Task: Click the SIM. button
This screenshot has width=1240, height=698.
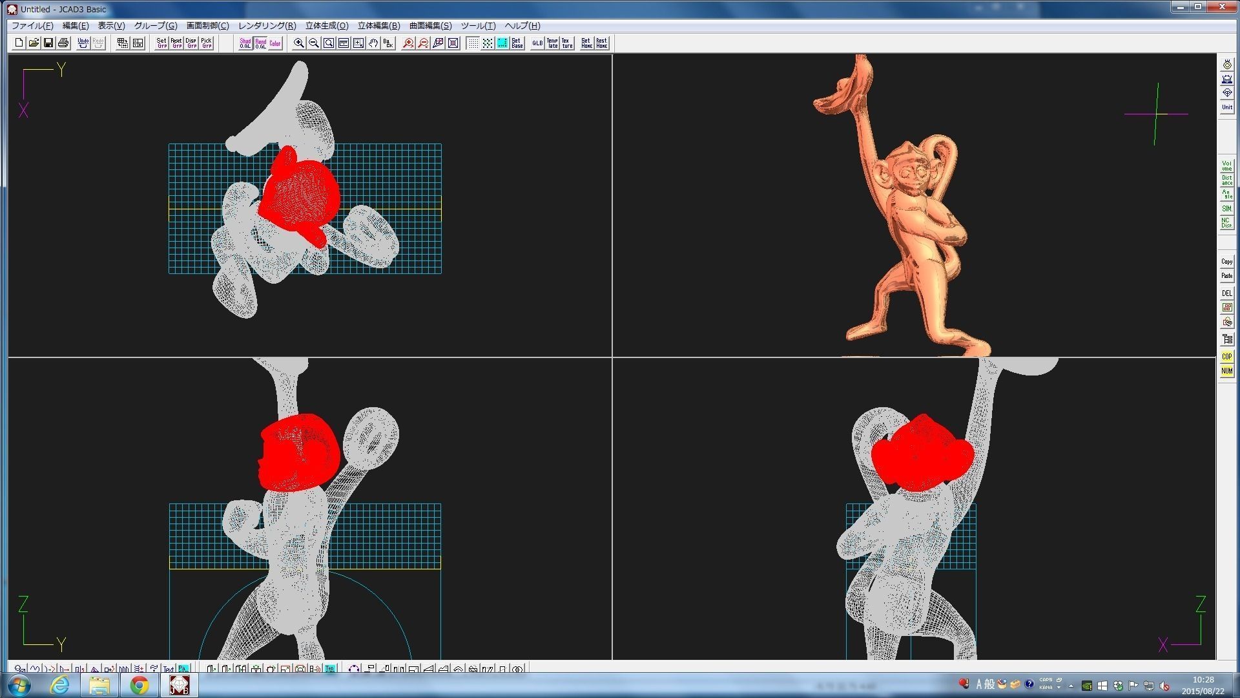Action: click(x=1226, y=209)
